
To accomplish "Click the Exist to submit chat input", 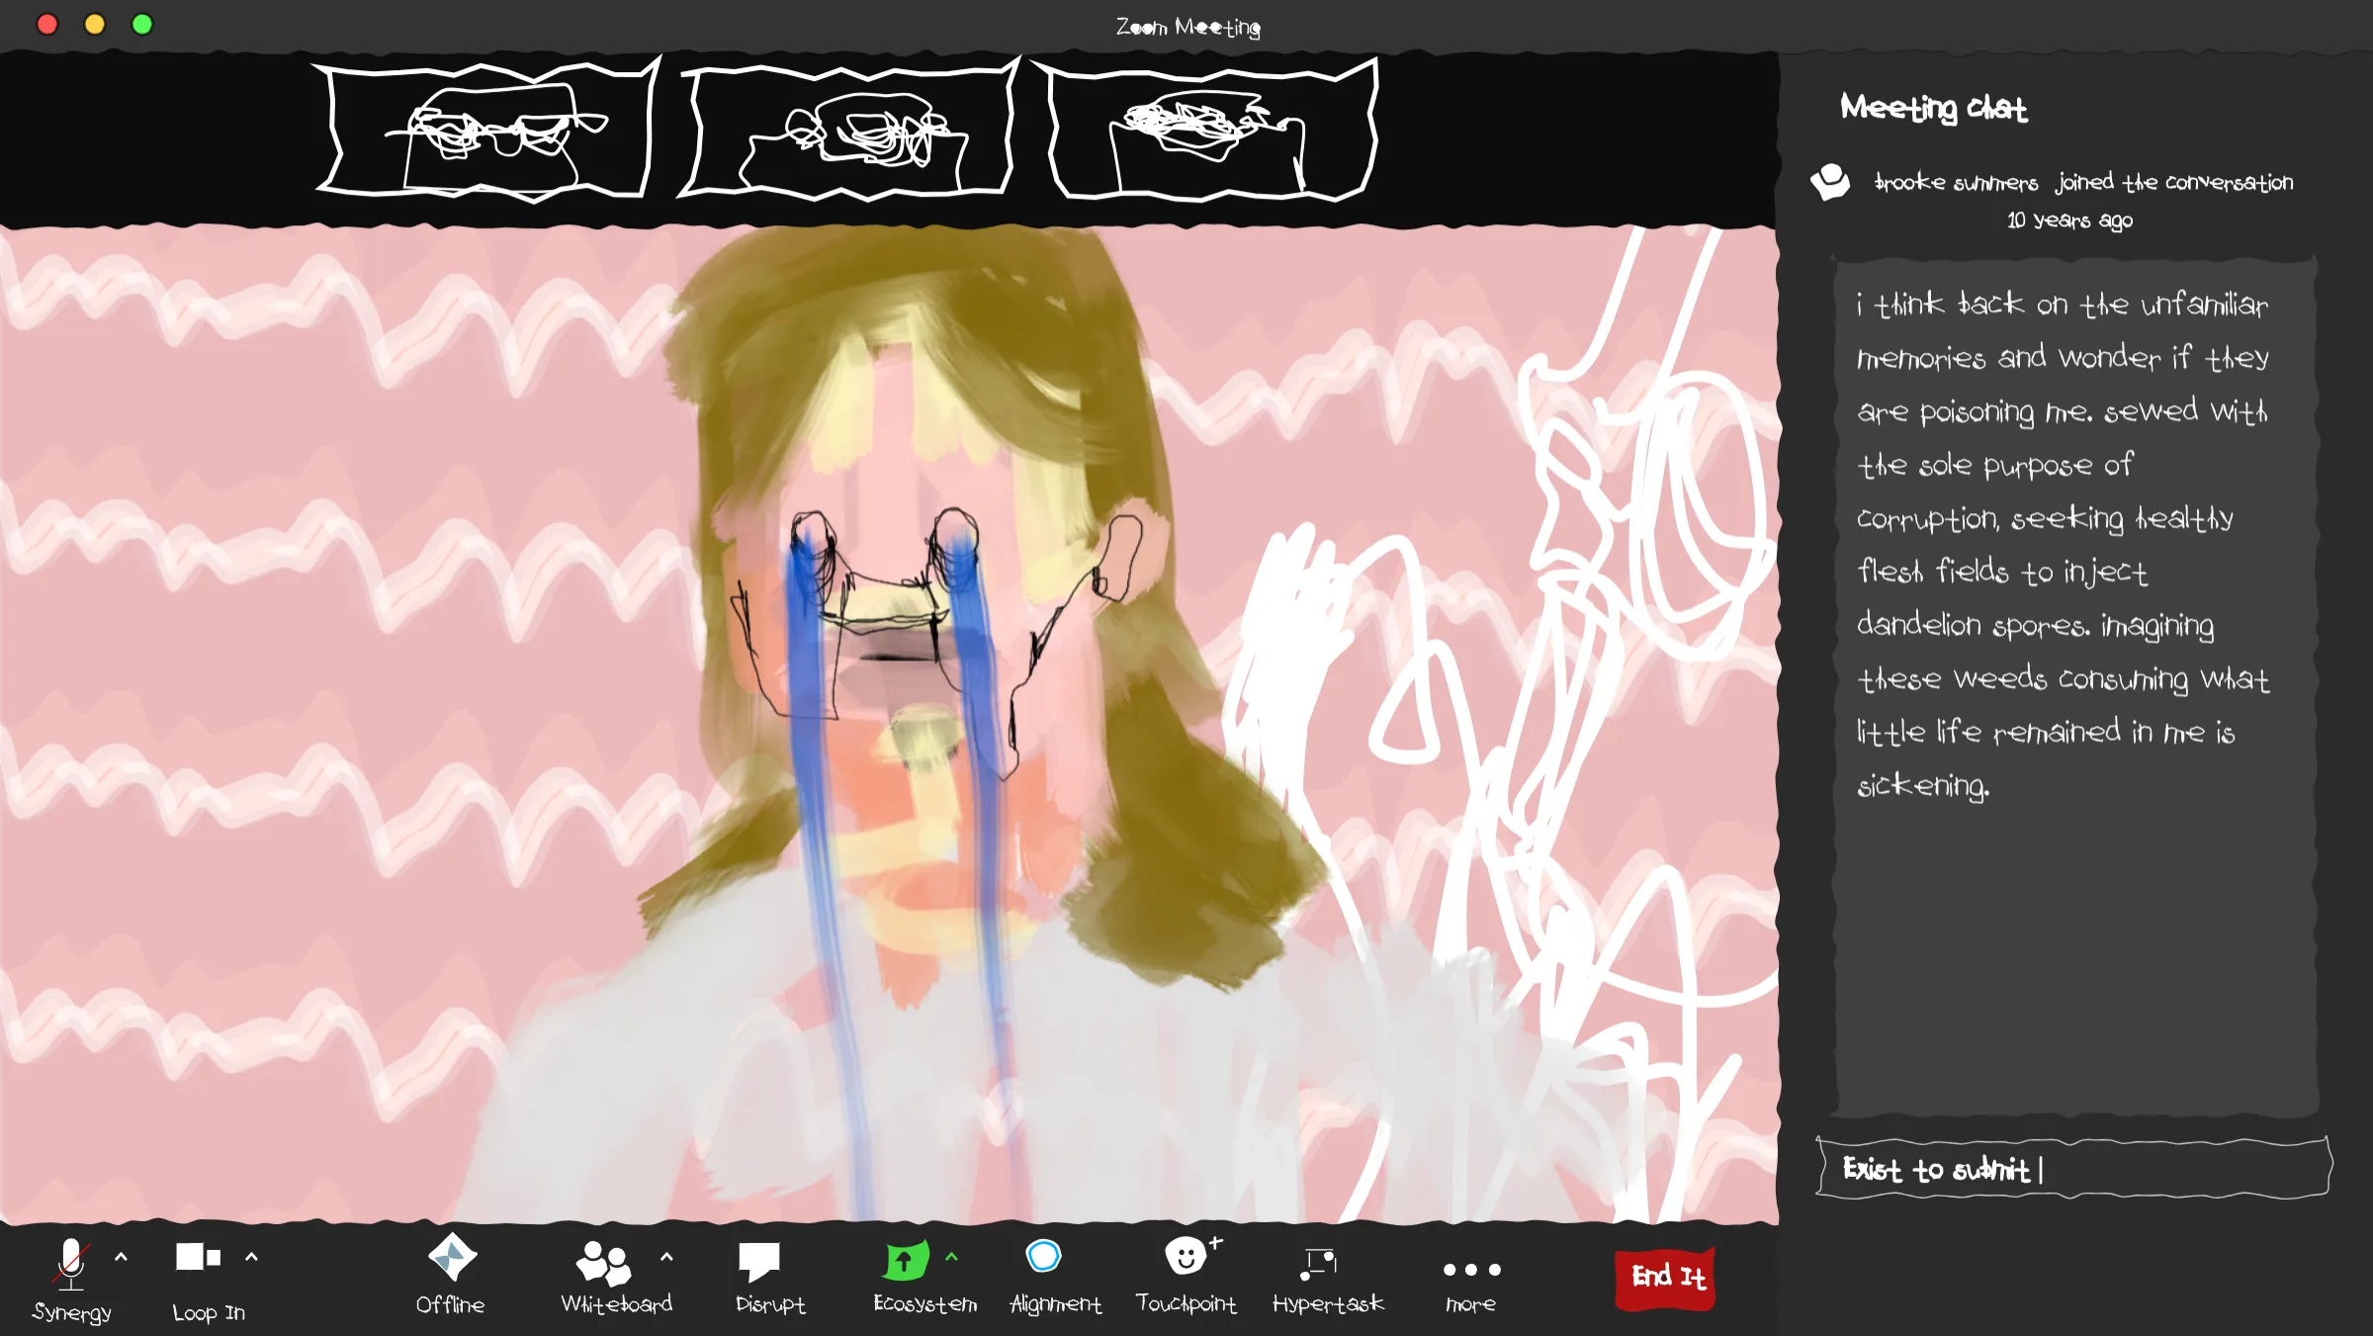I will point(2073,1169).
